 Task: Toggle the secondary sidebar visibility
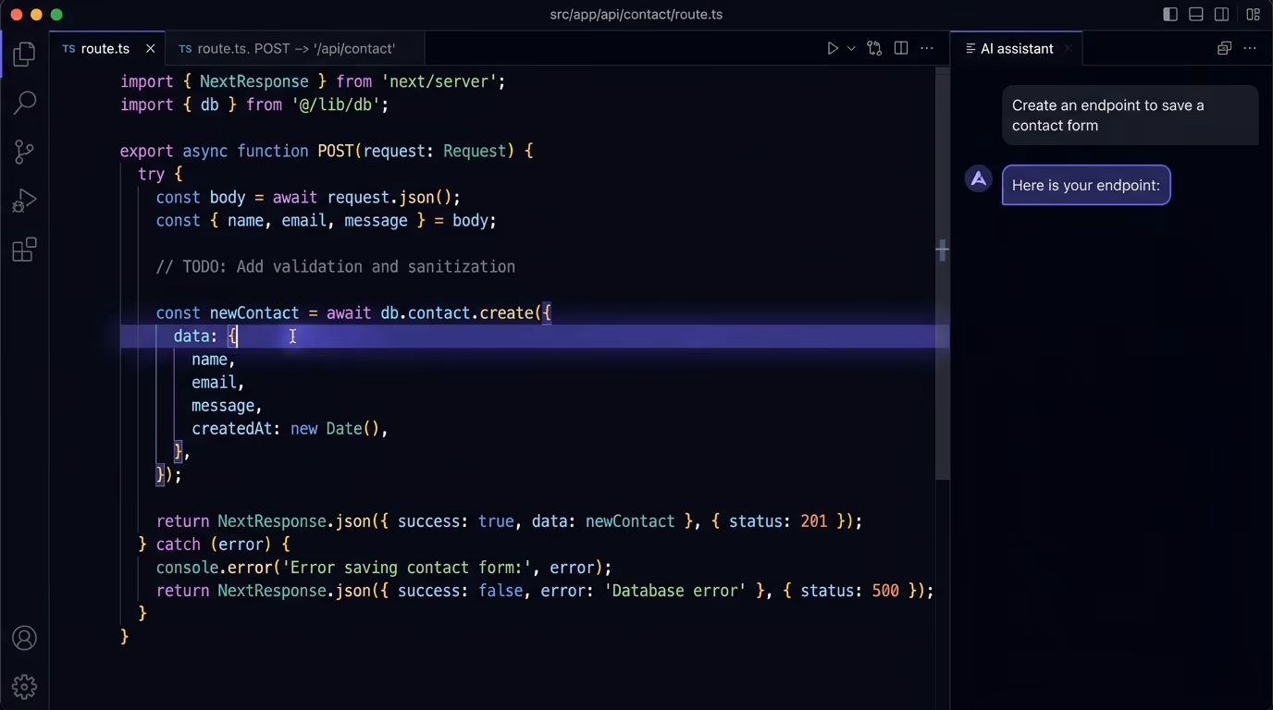pyautogui.click(x=1222, y=14)
